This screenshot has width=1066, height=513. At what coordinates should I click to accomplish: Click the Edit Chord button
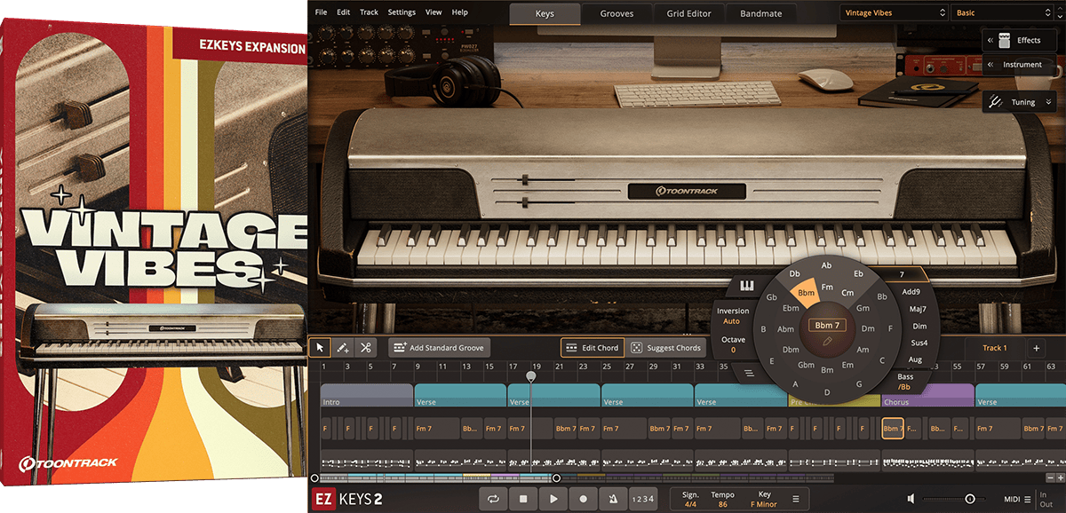[x=593, y=347]
